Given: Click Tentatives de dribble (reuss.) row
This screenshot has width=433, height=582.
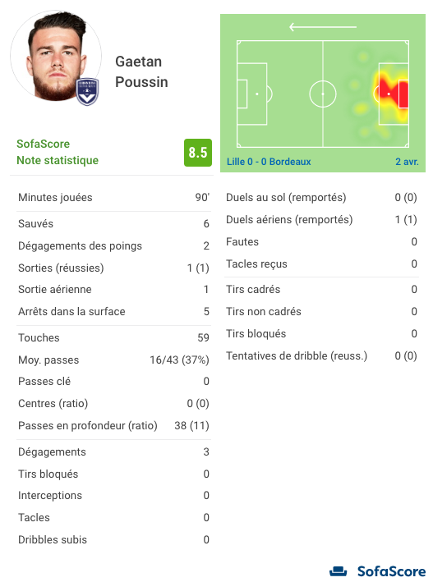Looking at the screenshot, I should pos(321,355).
